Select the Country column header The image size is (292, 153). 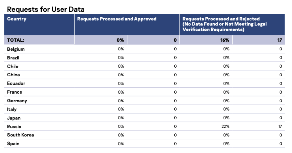17,19
